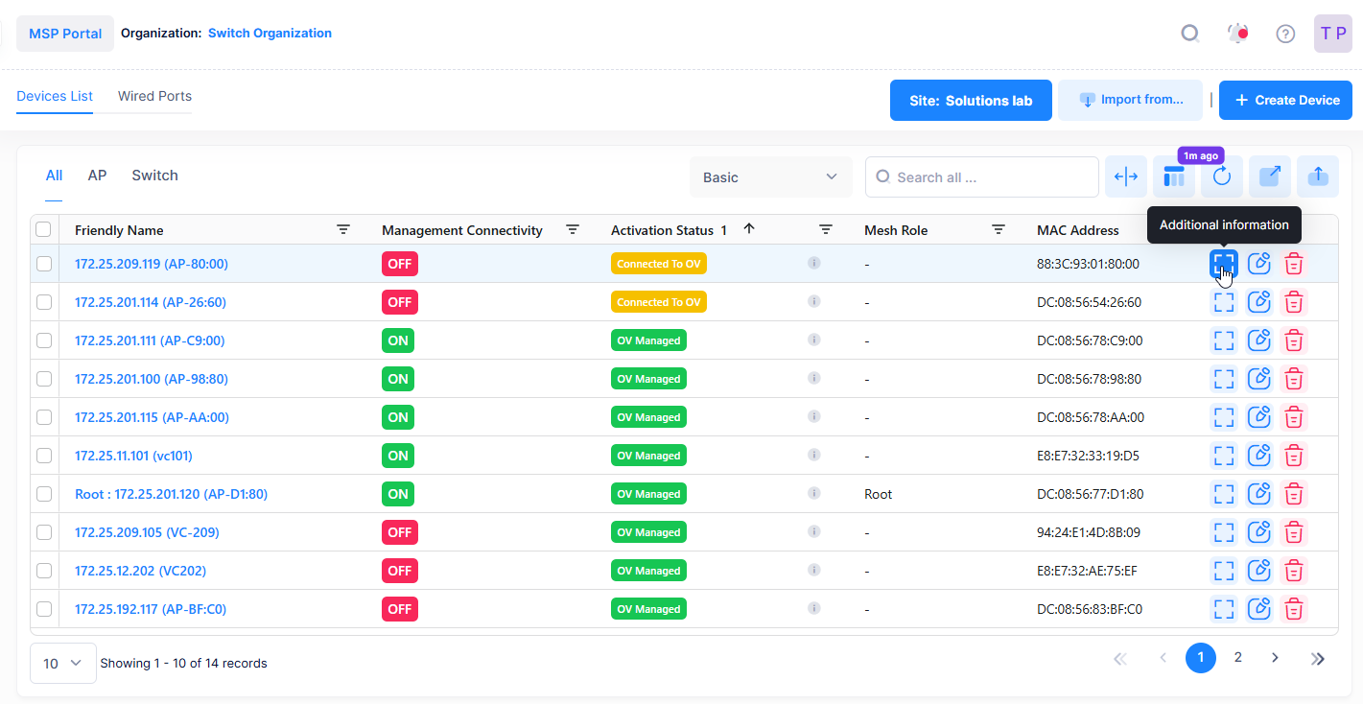Open the Root : 172.25.201.120 device link

point(171,494)
